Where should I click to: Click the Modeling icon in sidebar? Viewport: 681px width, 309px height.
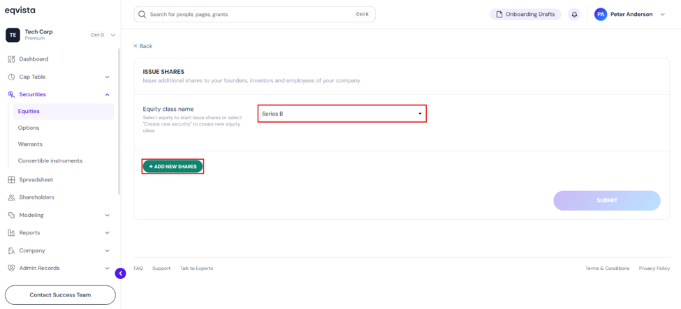[x=12, y=215]
